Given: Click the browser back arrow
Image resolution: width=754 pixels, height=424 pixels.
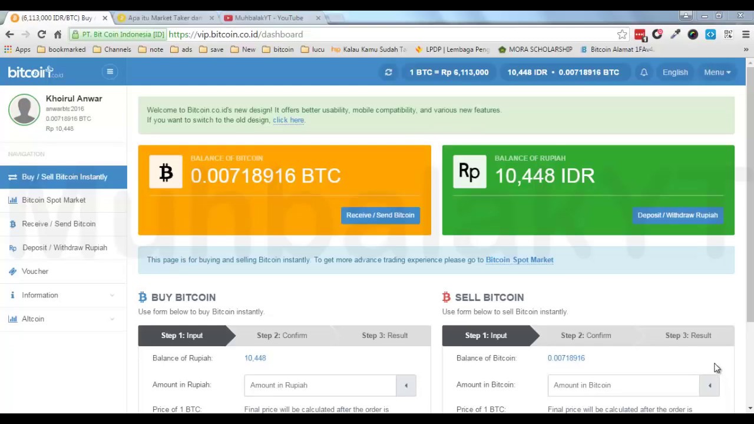Looking at the screenshot, I should [x=9, y=34].
